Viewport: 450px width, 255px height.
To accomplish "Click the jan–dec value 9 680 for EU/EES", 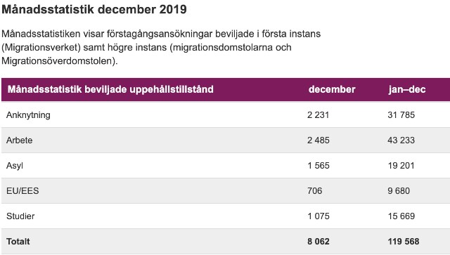I will click(x=399, y=191).
